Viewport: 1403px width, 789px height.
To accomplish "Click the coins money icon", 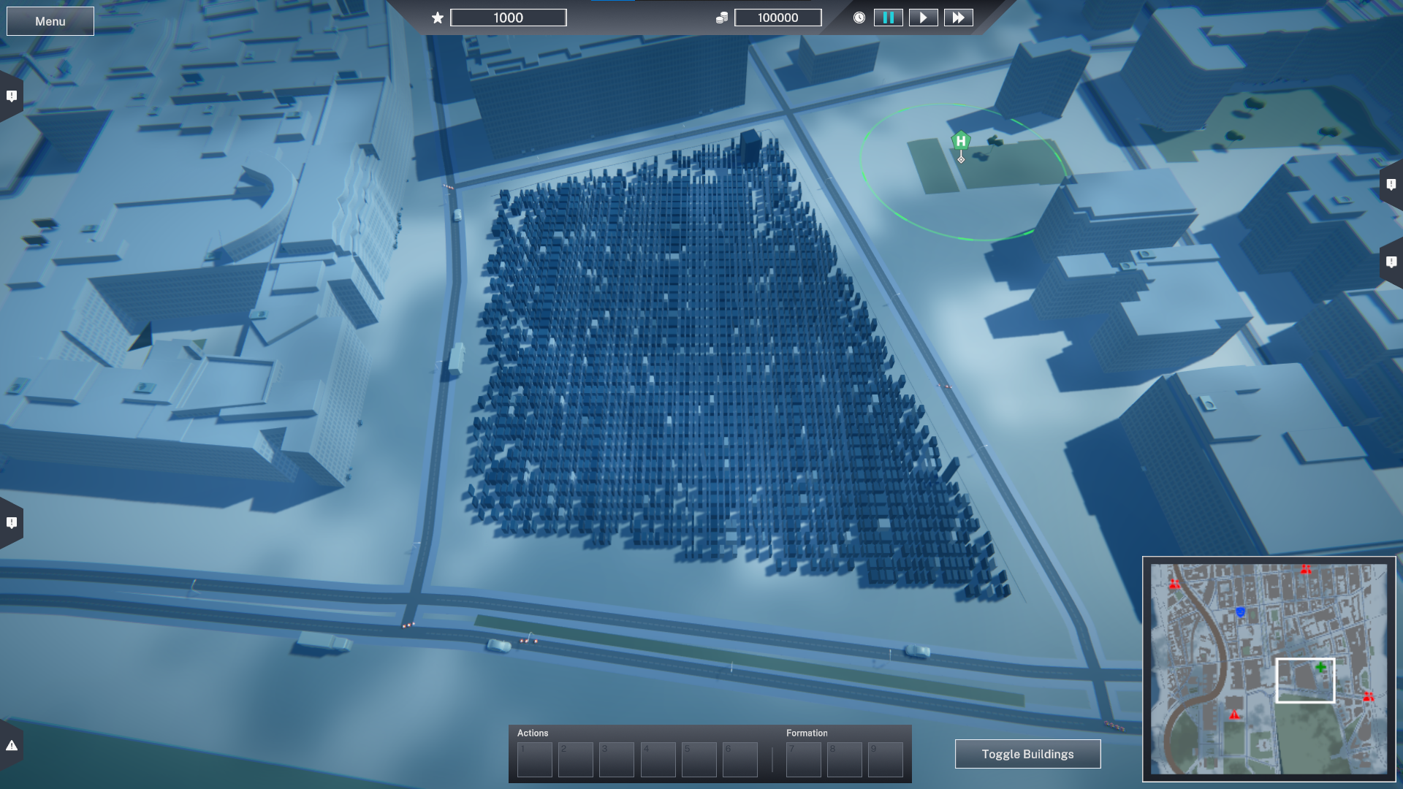I will (x=721, y=18).
